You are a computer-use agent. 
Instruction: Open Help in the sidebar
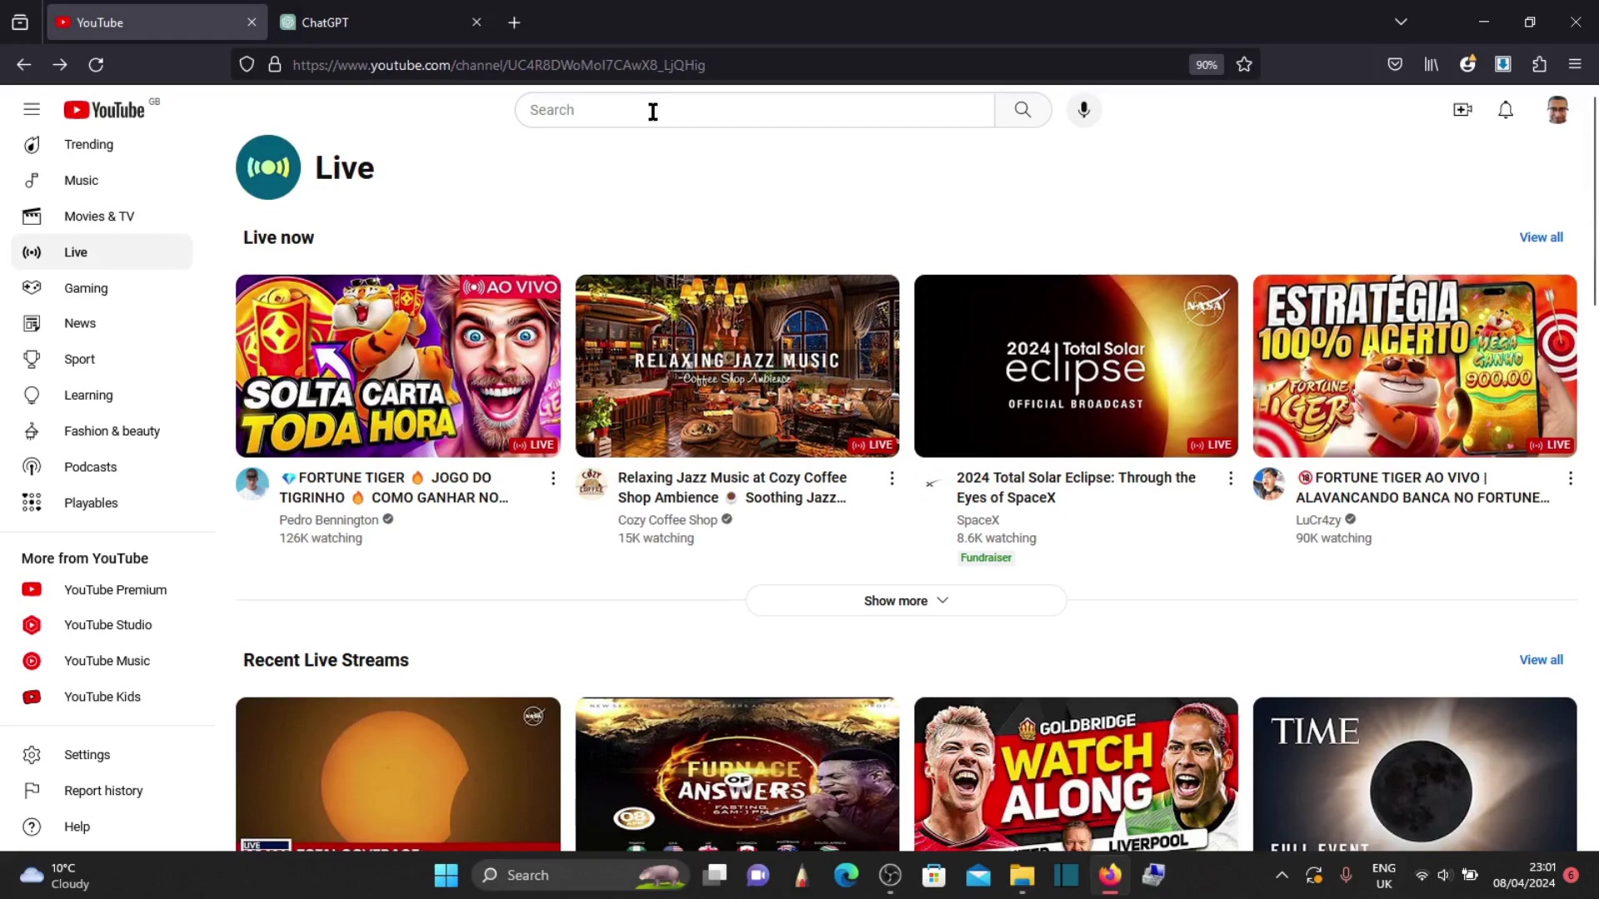(102, 826)
